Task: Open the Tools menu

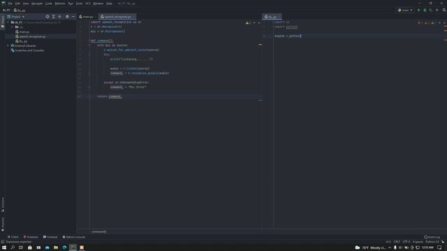Action: [79, 3]
